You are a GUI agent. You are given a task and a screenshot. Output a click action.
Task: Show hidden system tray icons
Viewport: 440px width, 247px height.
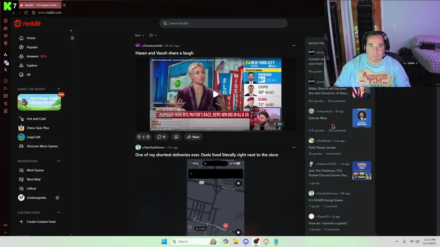coord(397,242)
